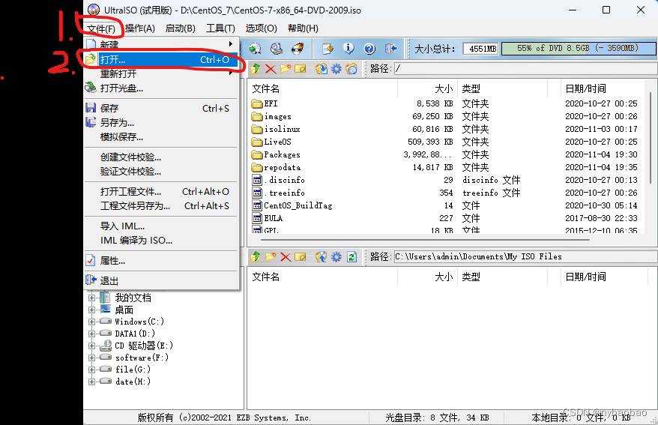Click the info toolbar icon
The image size is (658, 425).
348,49
